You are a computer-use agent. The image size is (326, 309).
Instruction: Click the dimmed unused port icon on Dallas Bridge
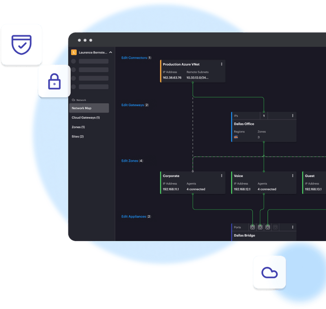[x=275, y=227]
